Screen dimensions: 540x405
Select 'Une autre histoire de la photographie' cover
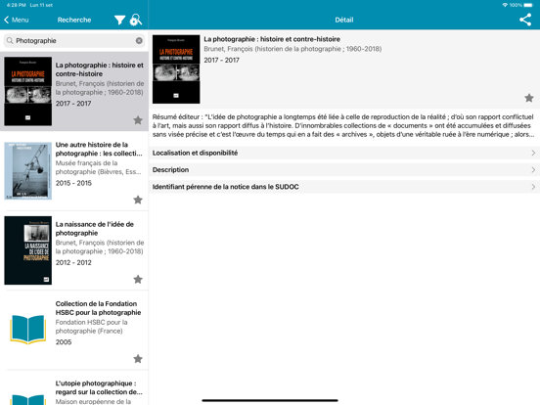pyautogui.click(x=28, y=171)
